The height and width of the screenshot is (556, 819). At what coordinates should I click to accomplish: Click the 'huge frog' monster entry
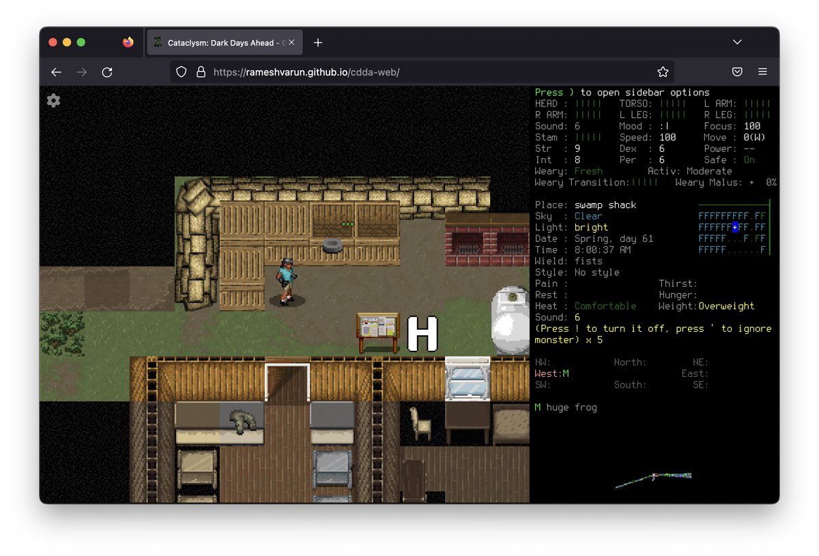click(565, 407)
